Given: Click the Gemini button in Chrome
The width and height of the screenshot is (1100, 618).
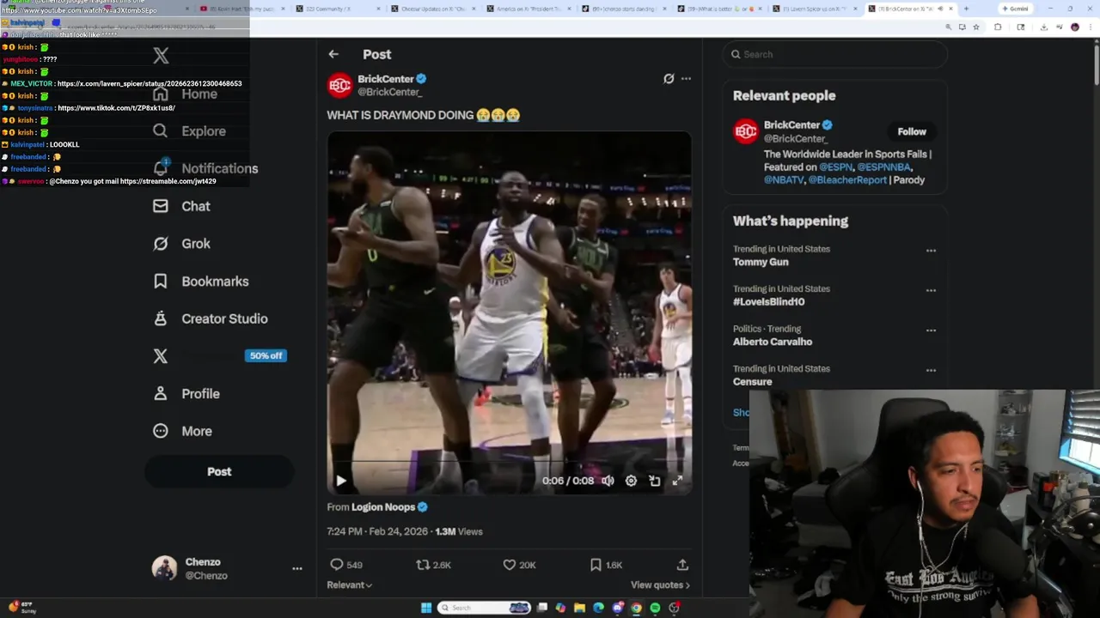Looking at the screenshot, I should [x=1015, y=9].
